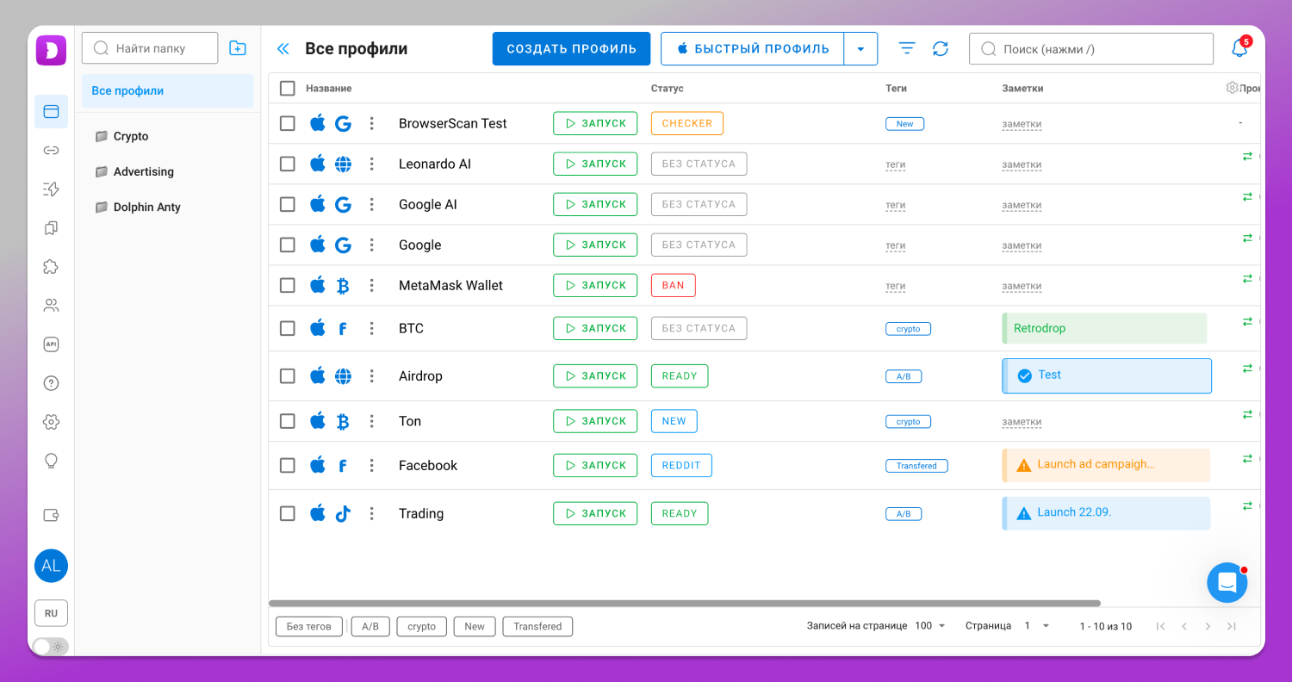Open notifications bell with 5 badge
Screen dimensions: 1292x682
pyautogui.click(x=1239, y=48)
